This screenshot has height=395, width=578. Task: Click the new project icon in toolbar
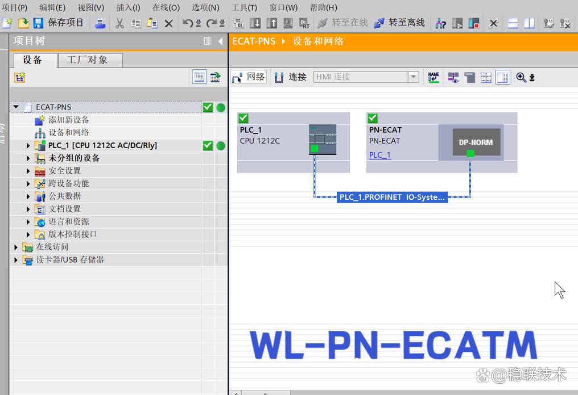click(x=7, y=23)
